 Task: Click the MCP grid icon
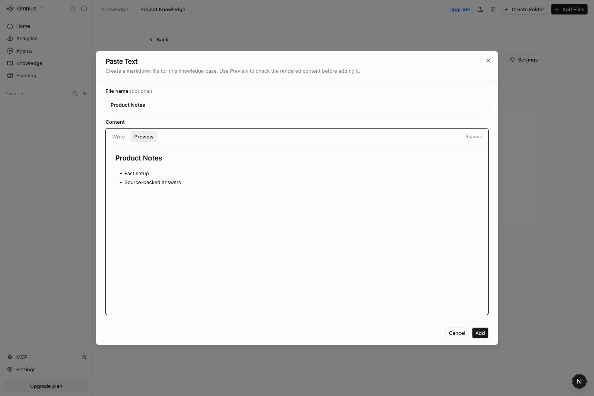[10, 357]
